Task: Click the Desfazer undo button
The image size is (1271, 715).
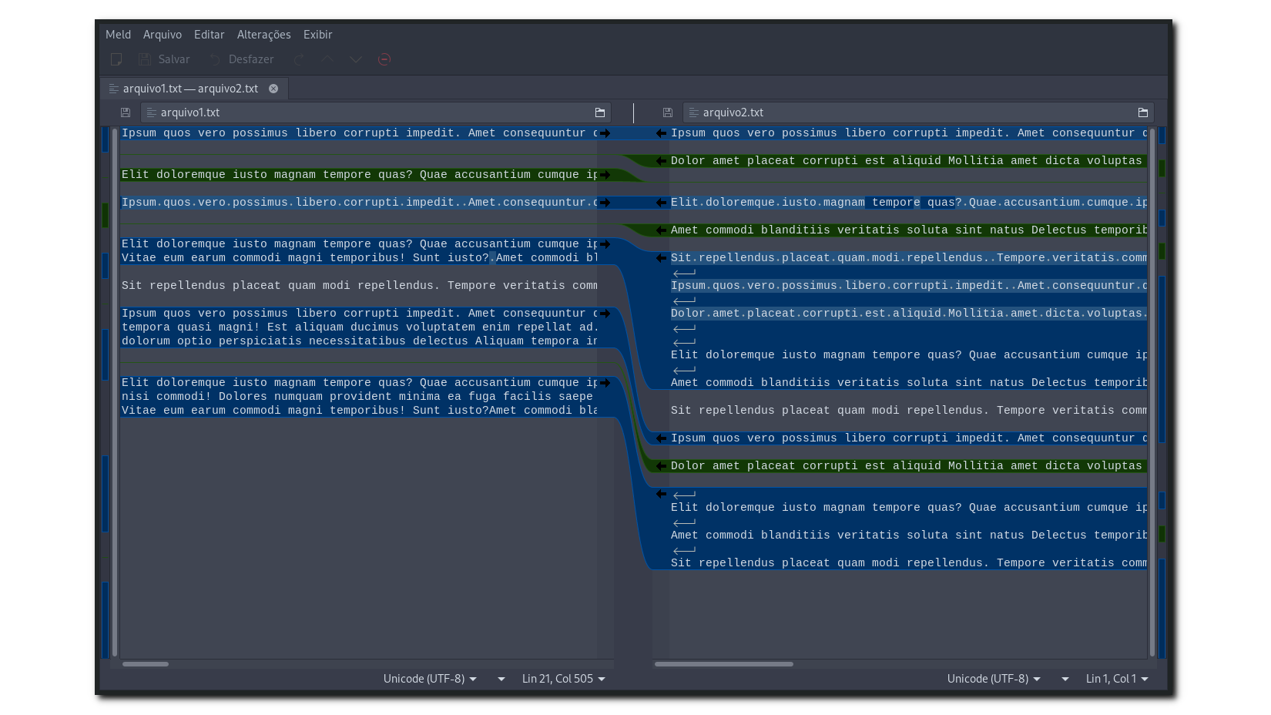Action: click(x=242, y=59)
